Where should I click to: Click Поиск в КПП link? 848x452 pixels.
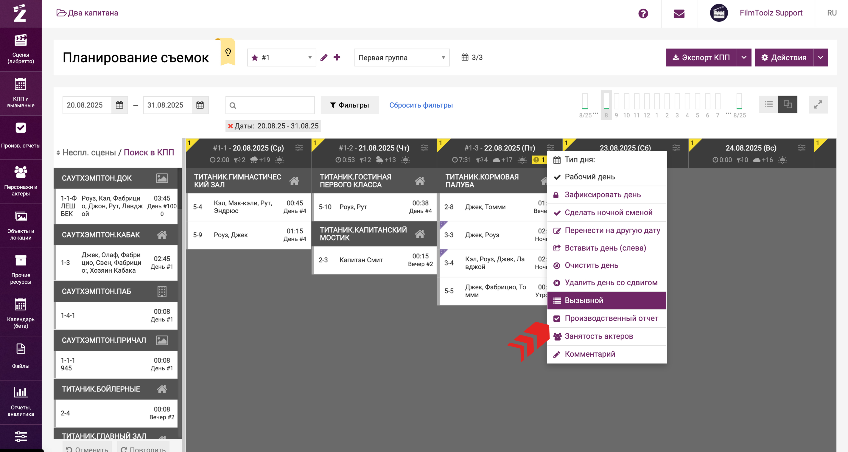149,153
